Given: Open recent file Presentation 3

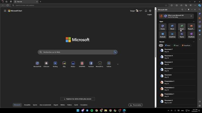Looking at the screenshot, I should pyautogui.click(x=177, y=82).
